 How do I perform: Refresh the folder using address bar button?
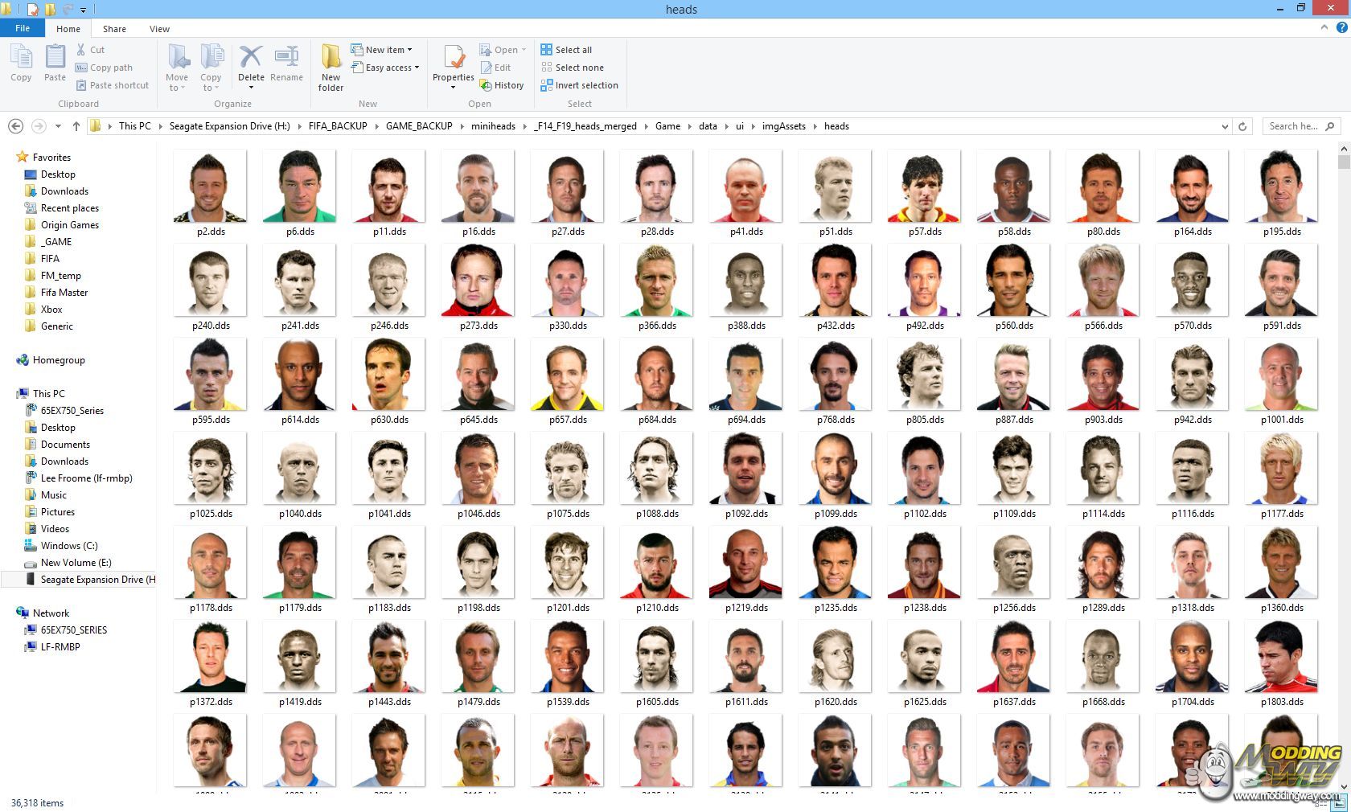point(1242,126)
